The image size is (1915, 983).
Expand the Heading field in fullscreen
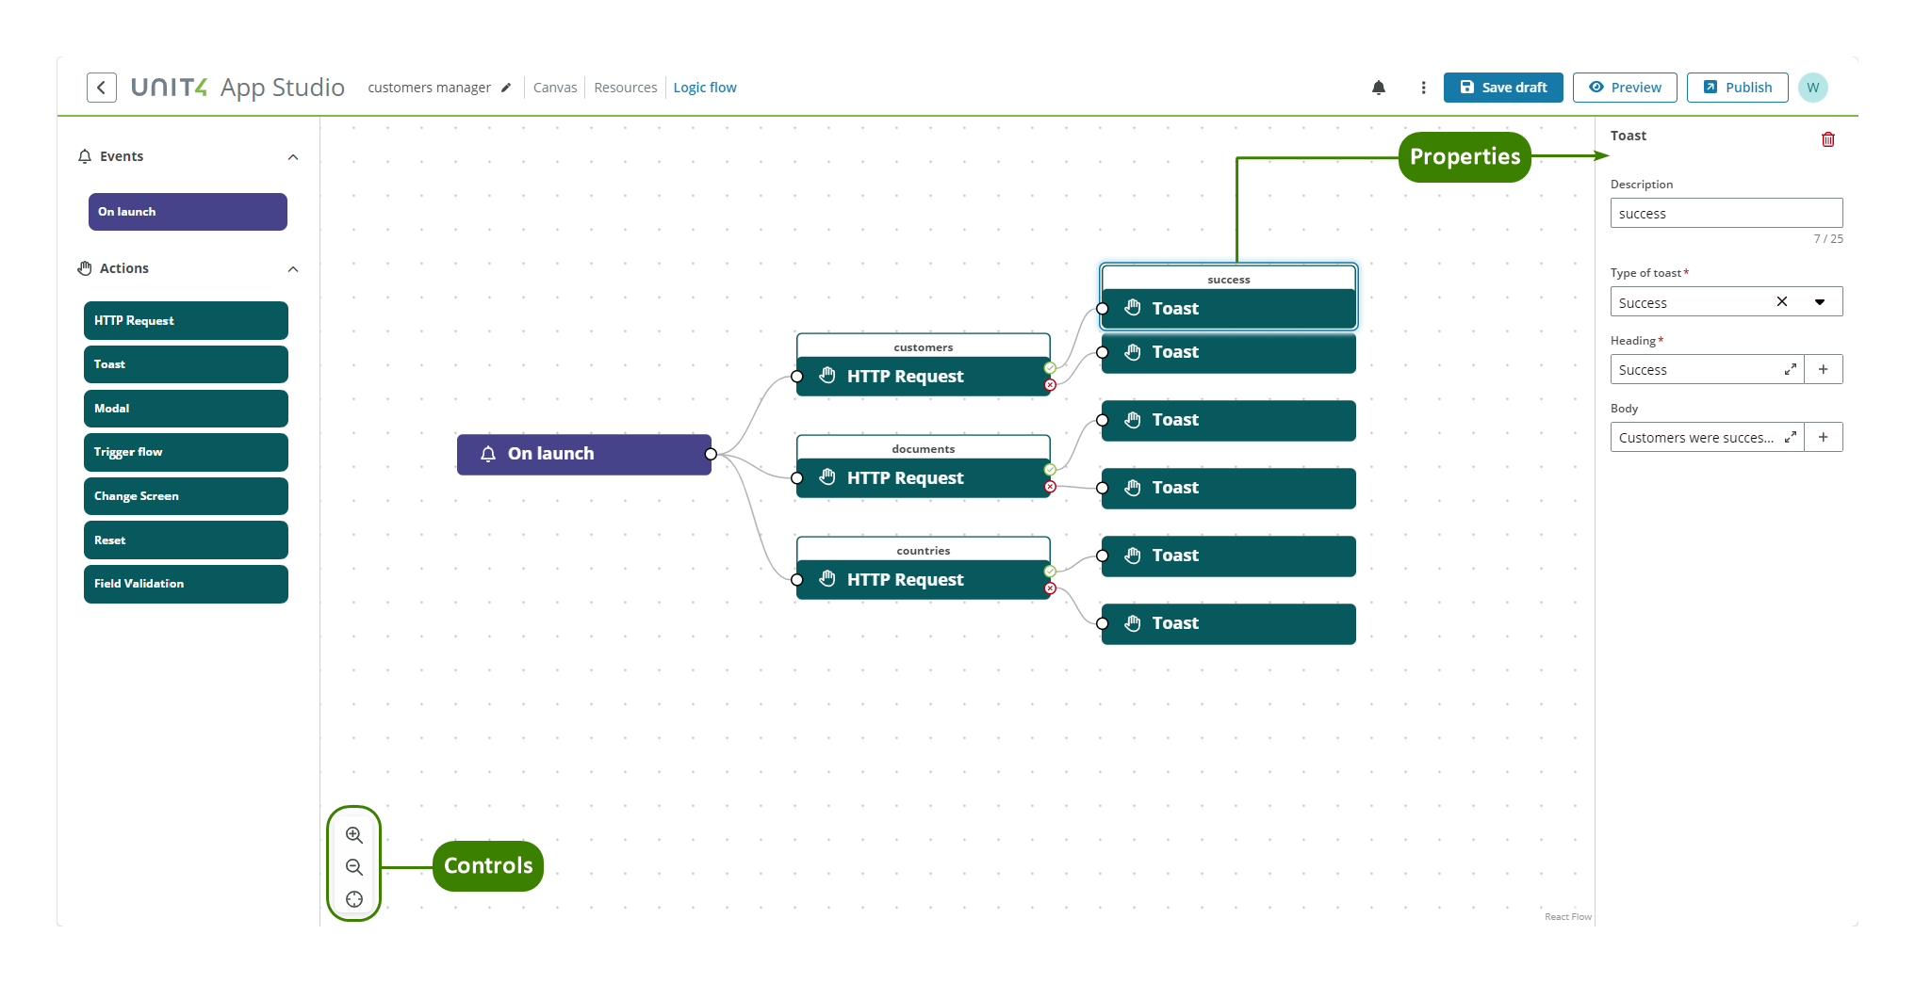[1790, 369]
